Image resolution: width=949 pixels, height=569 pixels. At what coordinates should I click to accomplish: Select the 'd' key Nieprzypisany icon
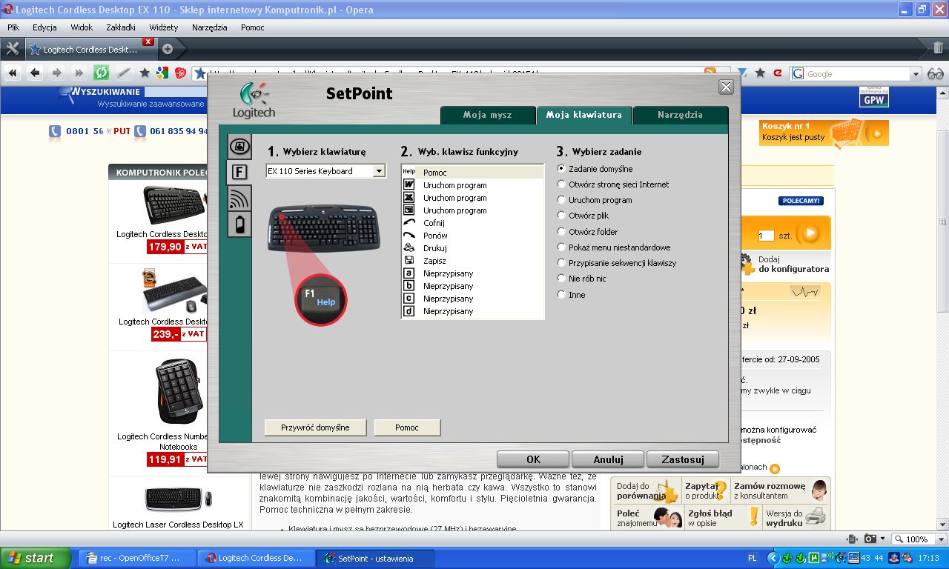pyautogui.click(x=409, y=311)
